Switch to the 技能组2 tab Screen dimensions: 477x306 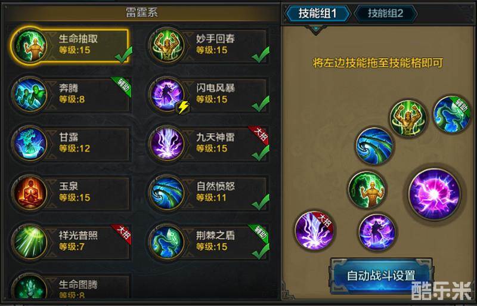[385, 13]
